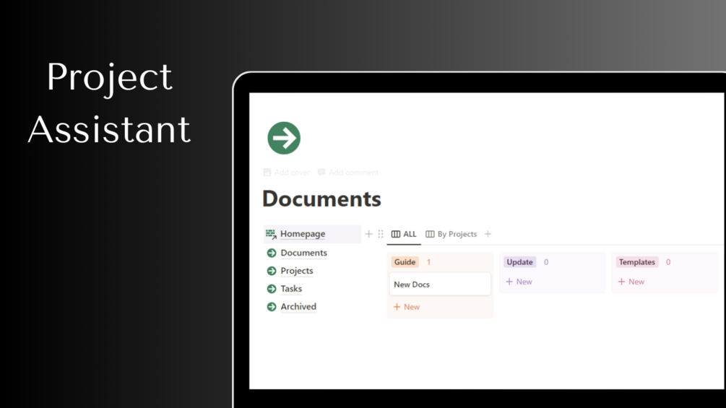Open the Documents sidebar link
Image resolution: width=726 pixels, height=408 pixels.
[x=303, y=253]
